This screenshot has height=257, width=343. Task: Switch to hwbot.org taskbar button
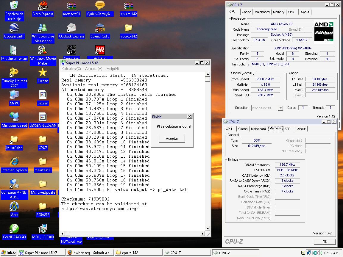pos(90,253)
